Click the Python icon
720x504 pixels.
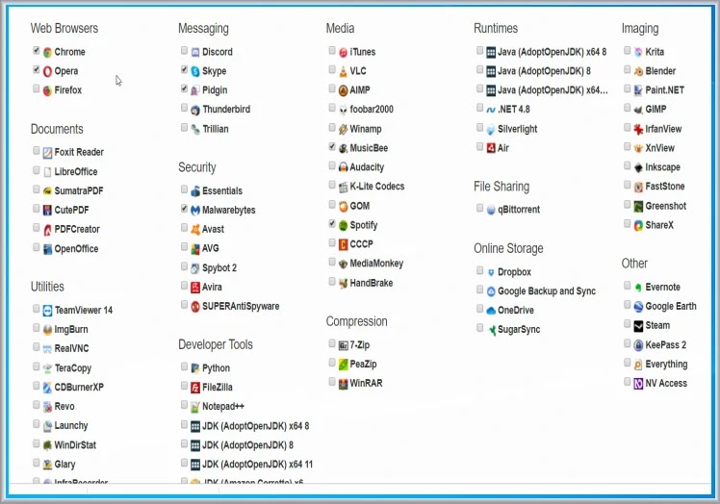pos(195,368)
